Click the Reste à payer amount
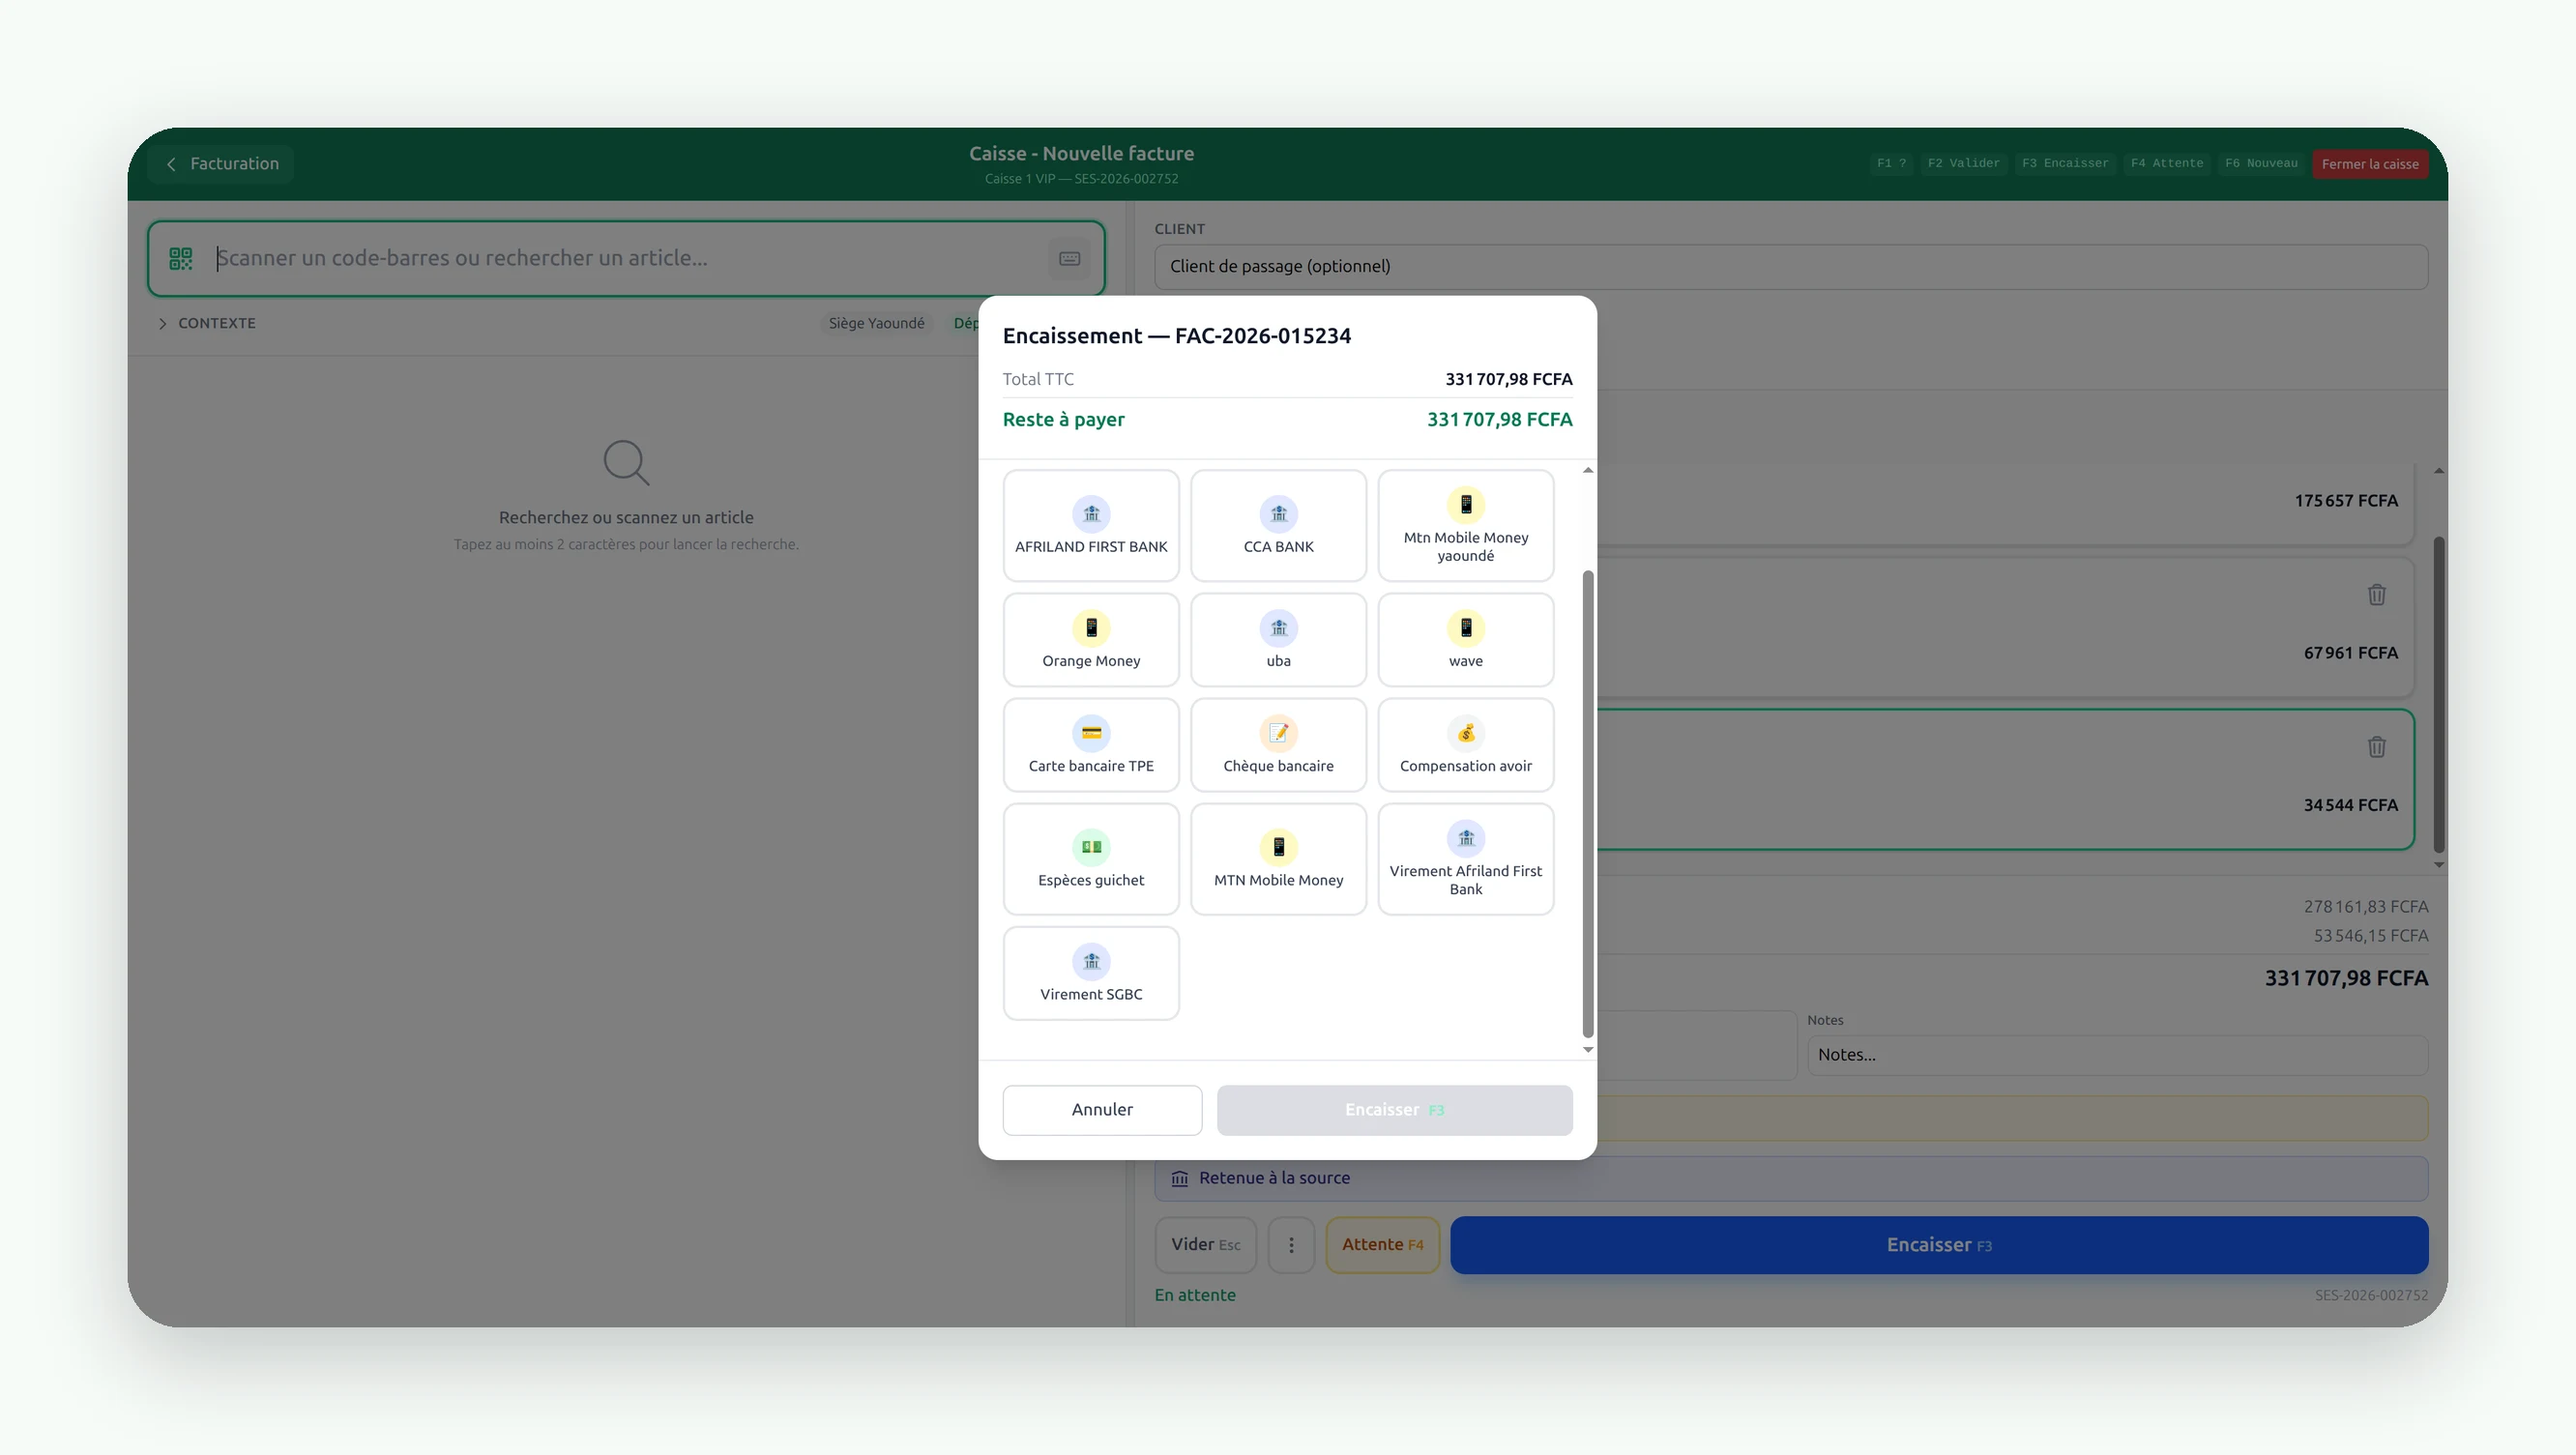The width and height of the screenshot is (2576, 1455). [x=1499, y=420]
